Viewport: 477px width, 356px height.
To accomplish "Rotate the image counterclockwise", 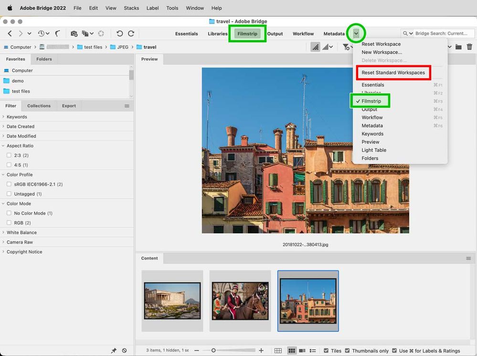I will click(x=119, y=33).
